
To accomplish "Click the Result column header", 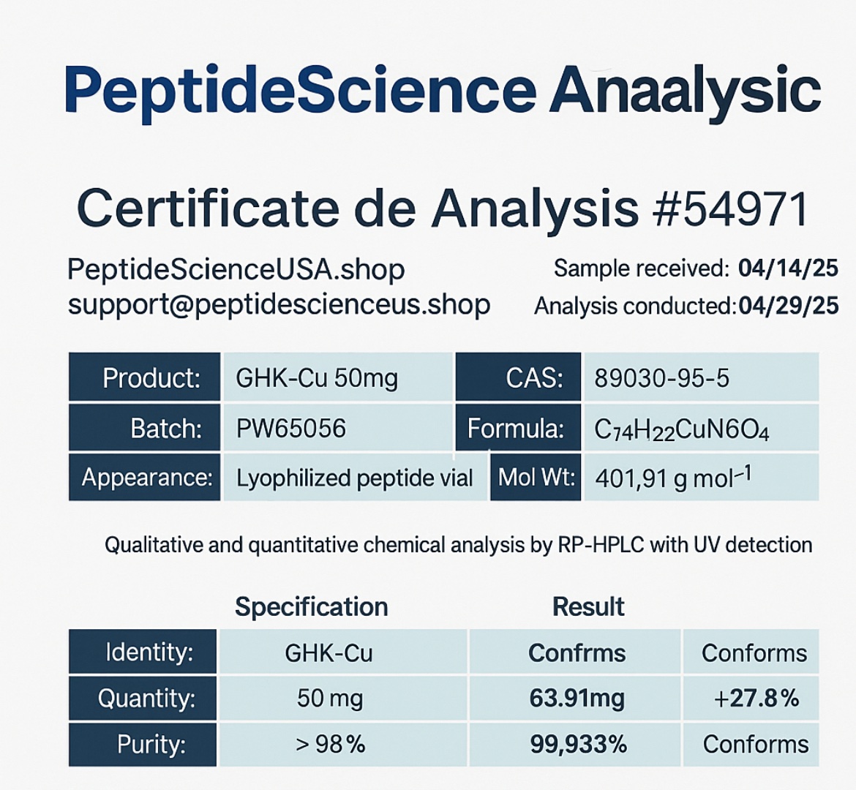I will 588,606.
